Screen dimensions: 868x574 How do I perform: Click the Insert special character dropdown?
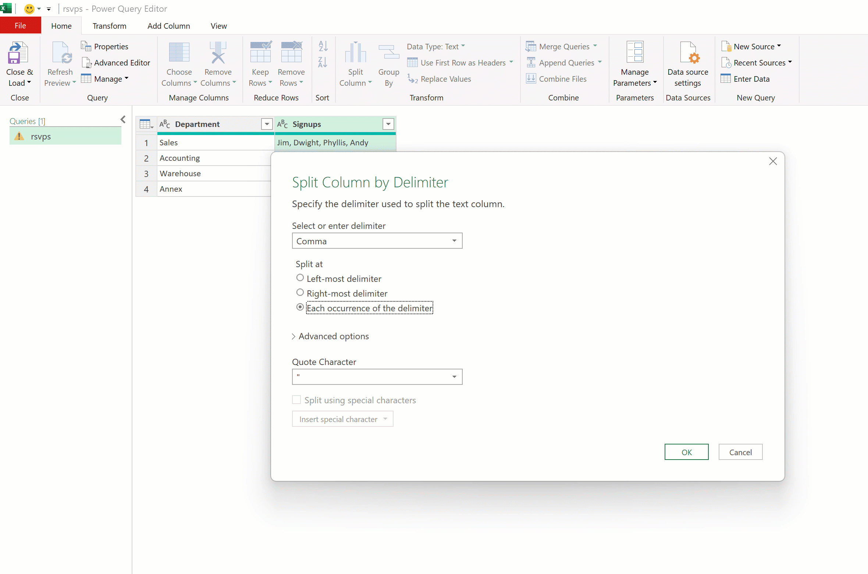(342, 418)
